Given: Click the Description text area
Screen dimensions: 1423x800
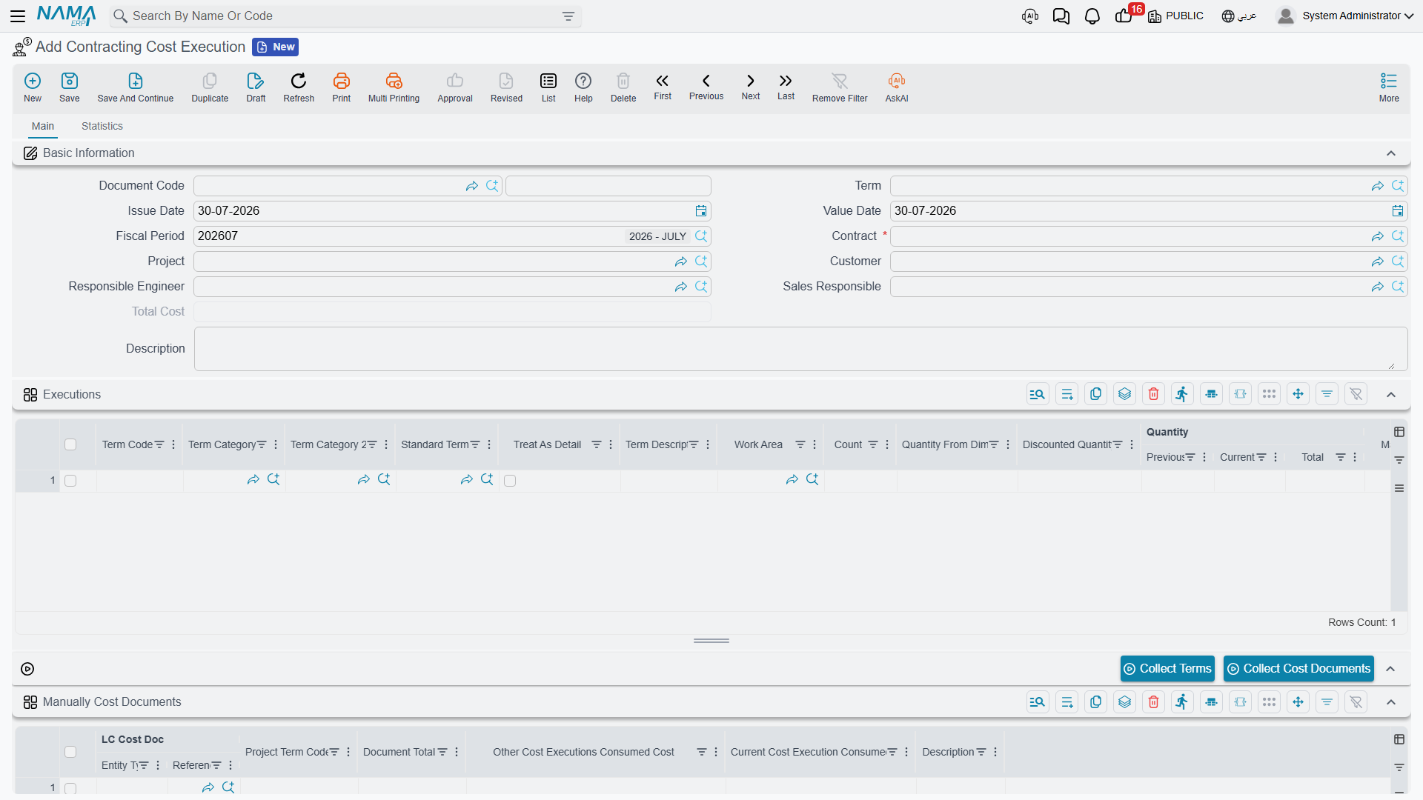Looking at the screenshot, I should click(800, 349).
